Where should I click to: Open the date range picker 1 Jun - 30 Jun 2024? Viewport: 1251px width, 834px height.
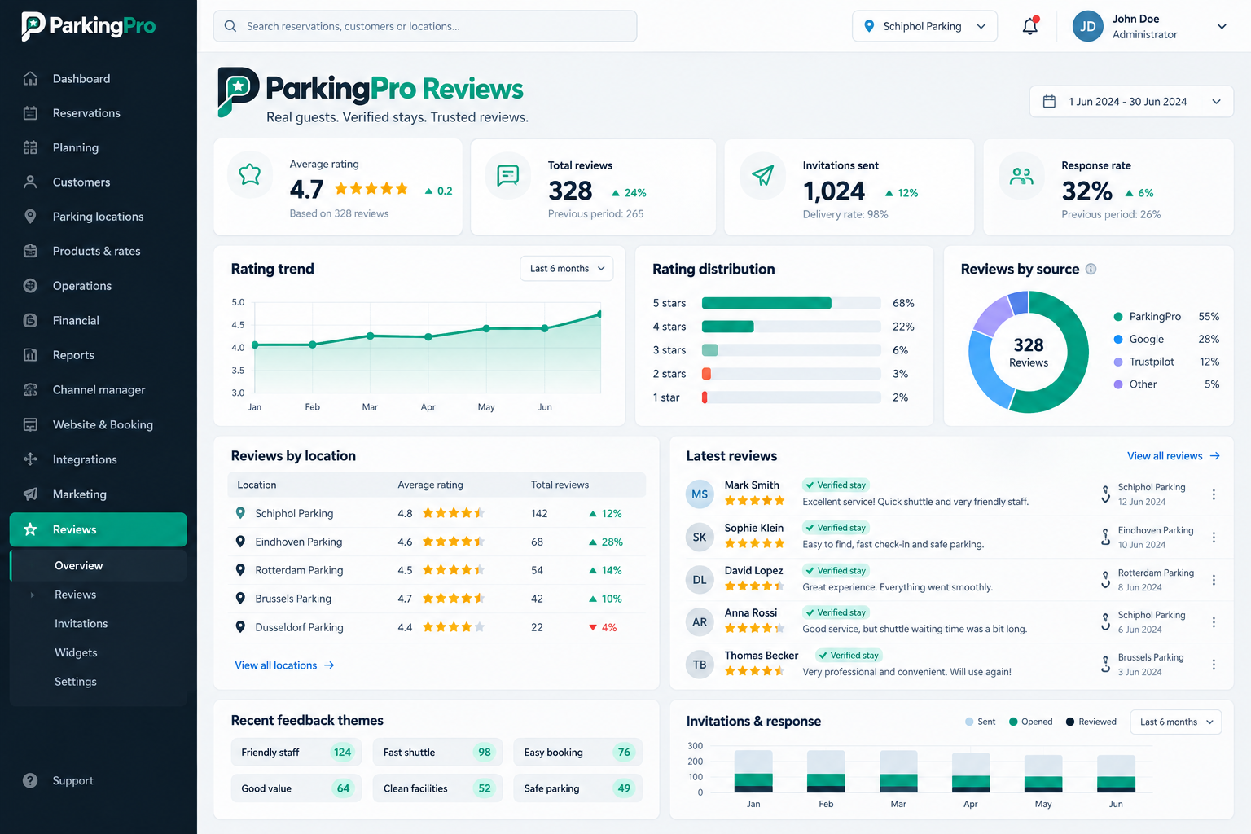1131,102
